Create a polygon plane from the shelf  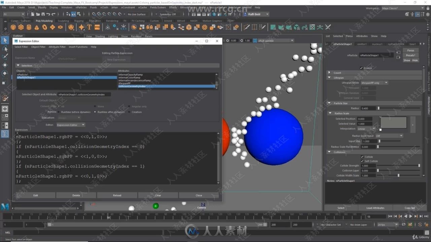(53, 27)
